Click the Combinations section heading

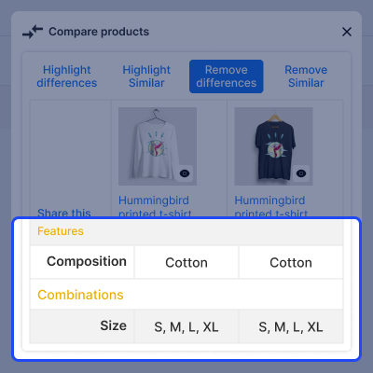(x=80, y=295)
